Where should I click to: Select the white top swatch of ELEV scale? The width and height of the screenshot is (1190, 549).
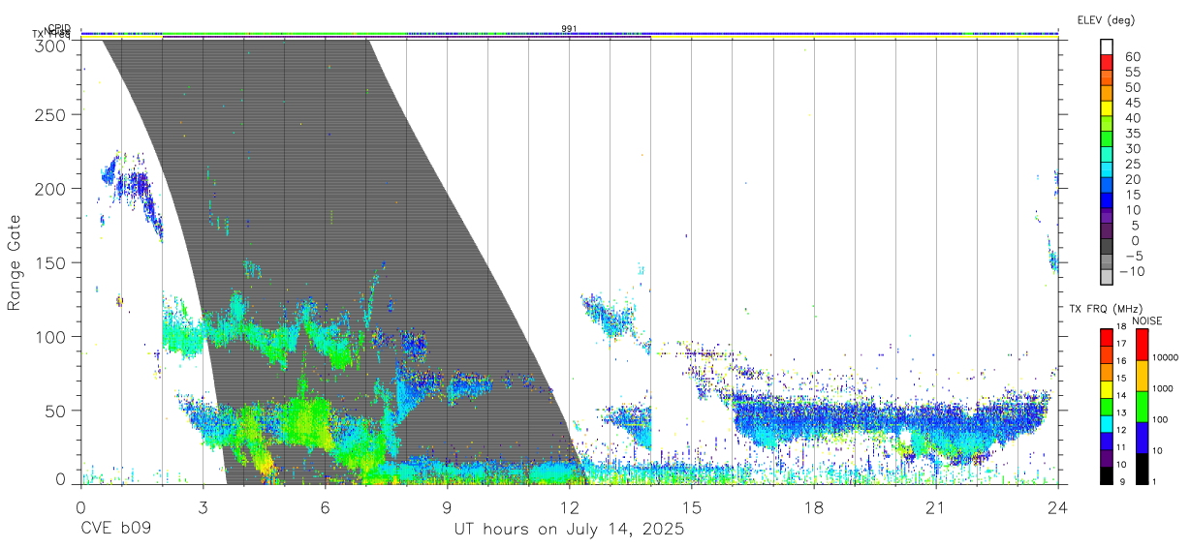(x=1107, y=47)
